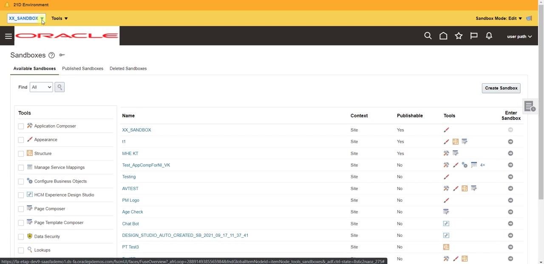
Task: Click the Name column header
Action: [x=128, y=115]
